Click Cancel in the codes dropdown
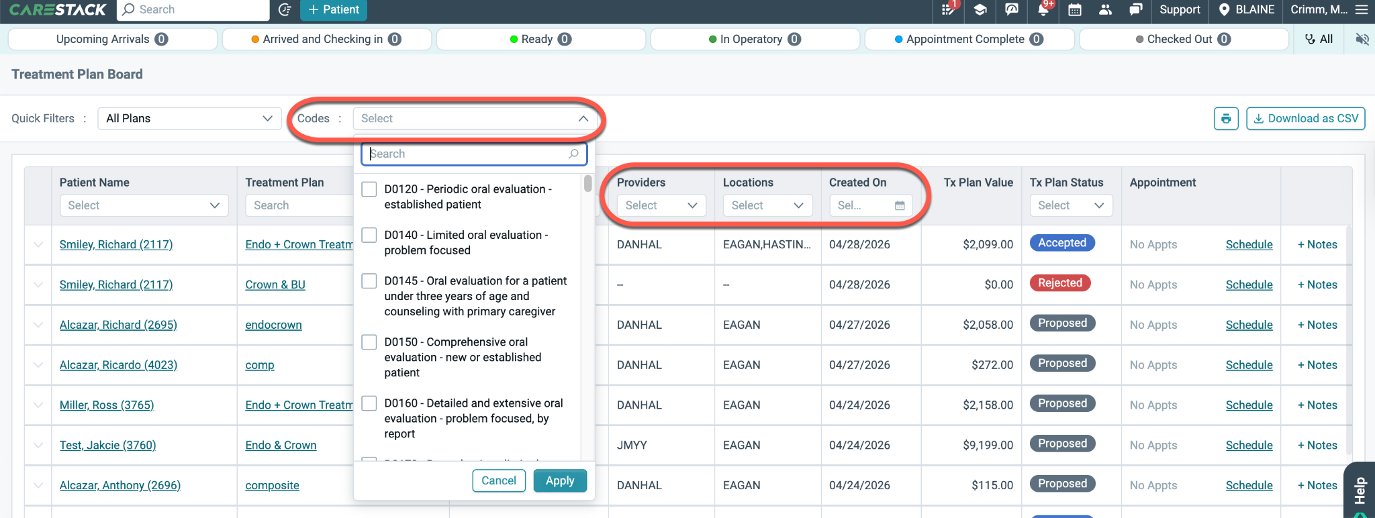 pyautogui.click(x=499, y=480)
